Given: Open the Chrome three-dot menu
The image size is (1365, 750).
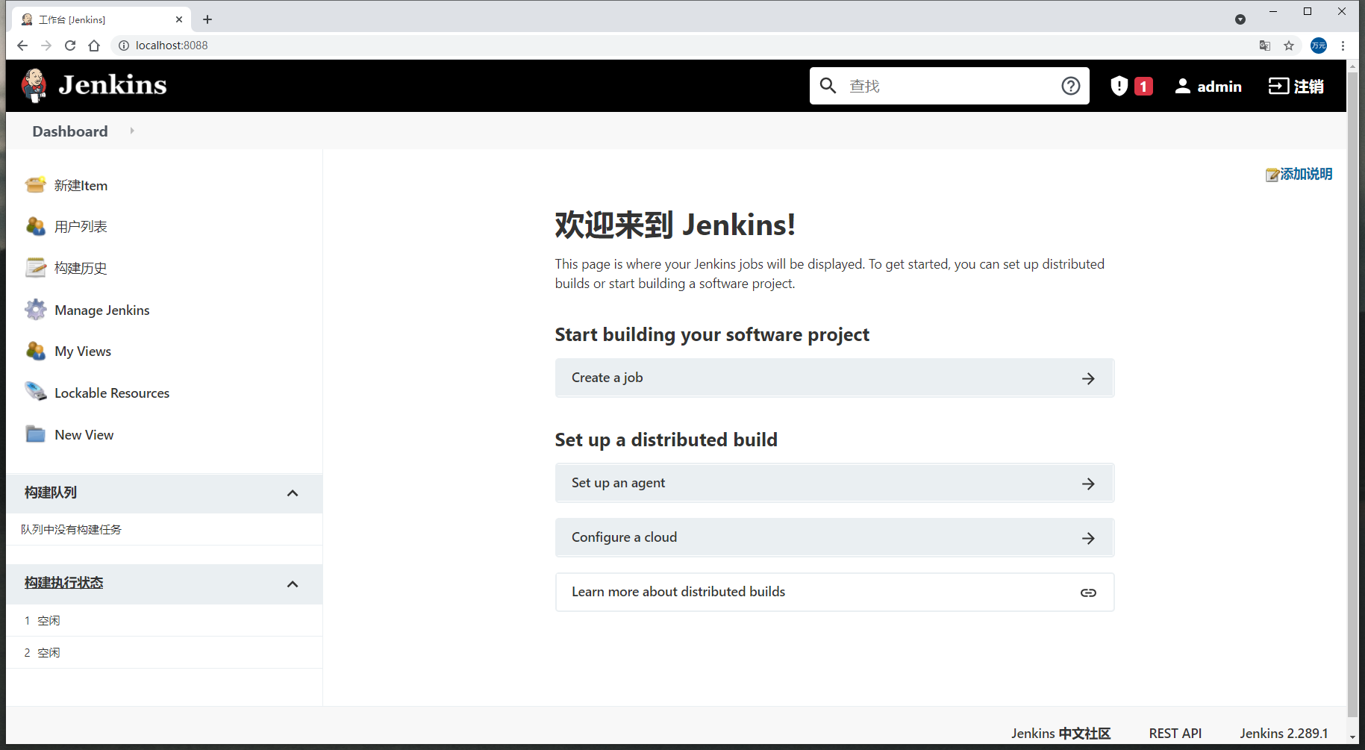Looking at the screenshot, I should point(1343,46).
